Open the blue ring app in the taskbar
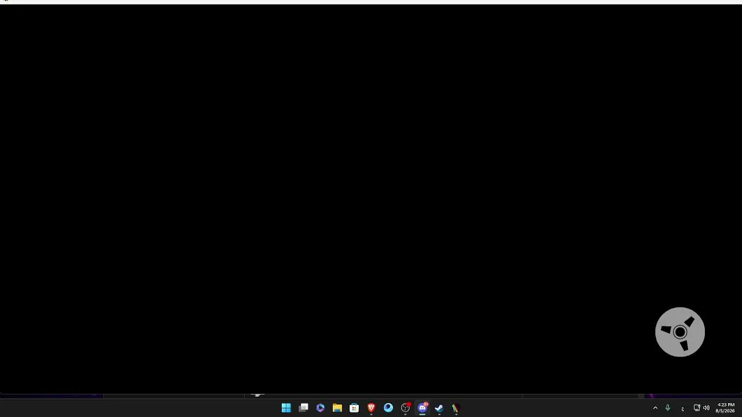 click(388, 408)
